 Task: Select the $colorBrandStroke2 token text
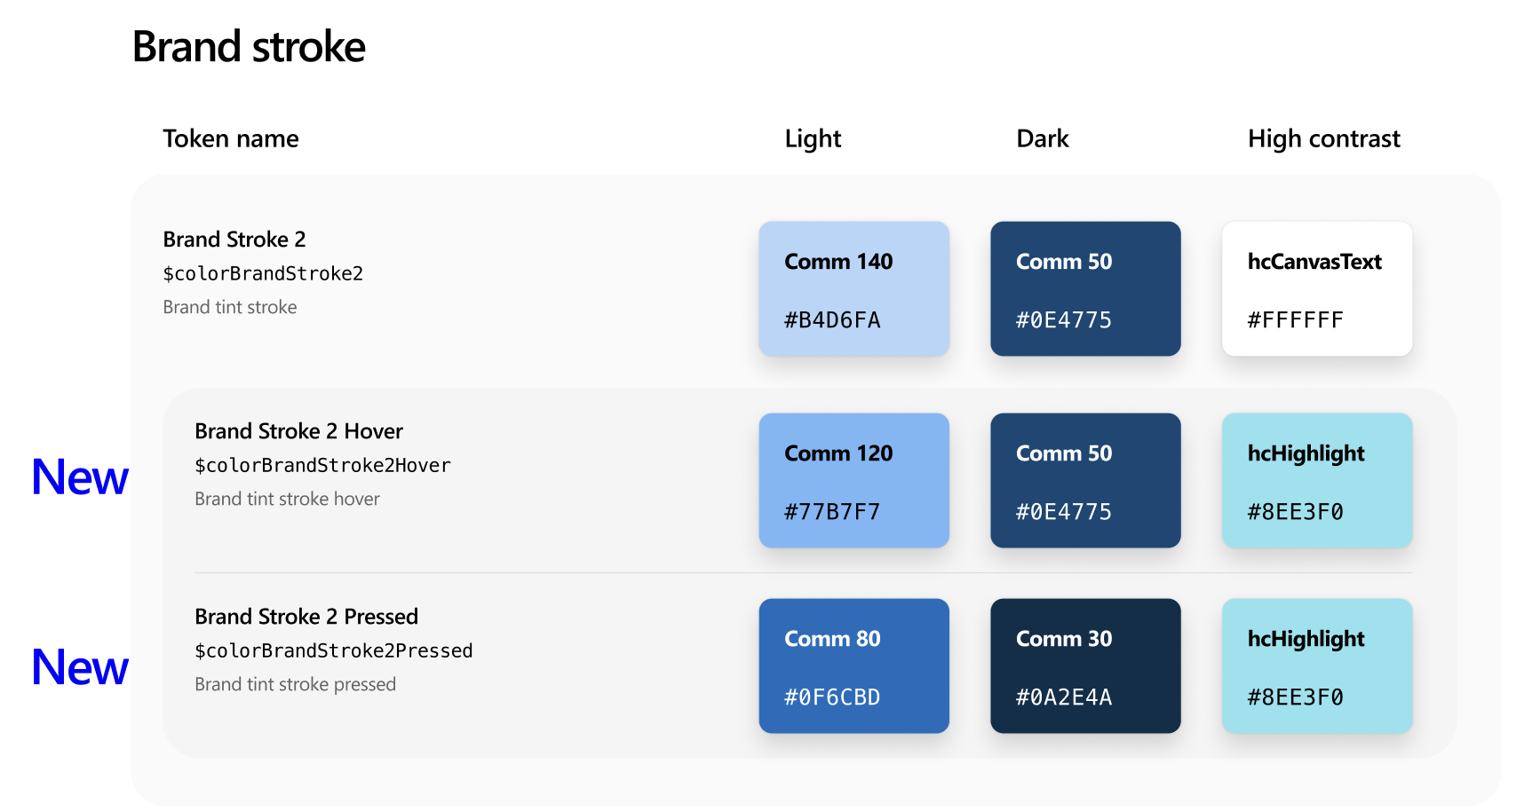click(263, 273)
